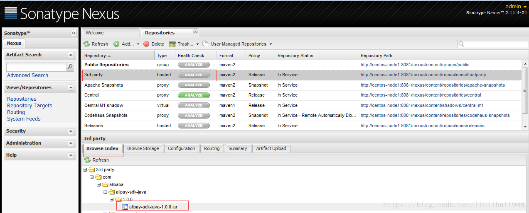Image resolution: width=529 pixels, height=213 pixels.
Task: Open the Add... repository menu
Action: pyautogui.click(x=127, y=44)
